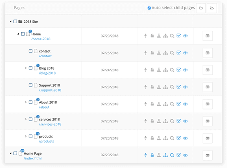227x168 pixels.
Task: Open the /home-2018 link
Action: point(41,39)
